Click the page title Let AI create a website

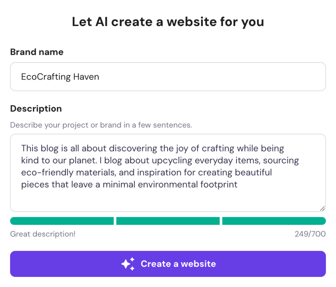point(168,22)
